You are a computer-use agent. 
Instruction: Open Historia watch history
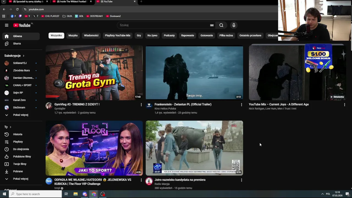[x=21, y=134]
